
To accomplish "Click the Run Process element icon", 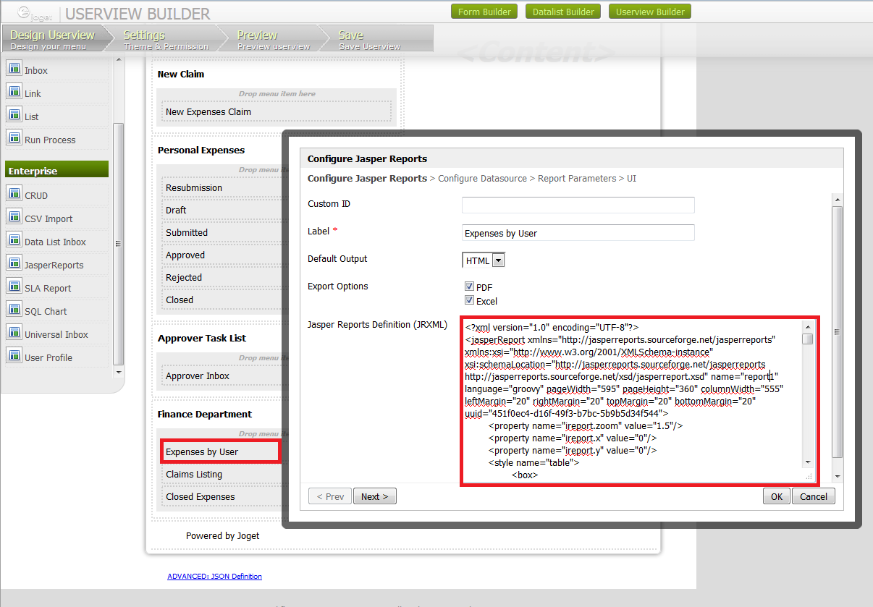I will pos(14,138).
